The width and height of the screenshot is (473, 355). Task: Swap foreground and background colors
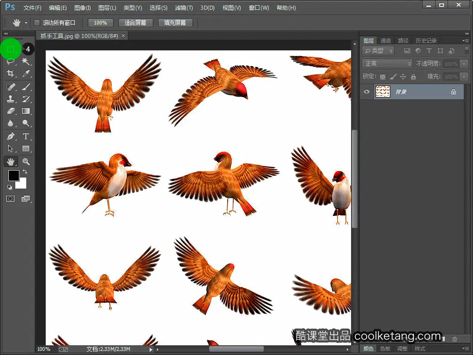coord(25,171)
